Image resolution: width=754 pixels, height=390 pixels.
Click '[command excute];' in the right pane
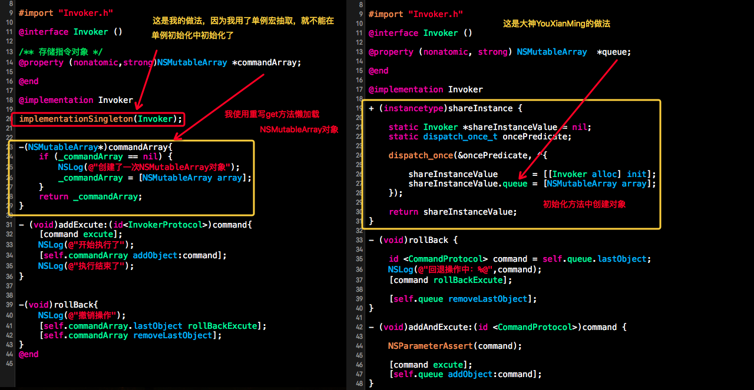click(x=430, y=365)
